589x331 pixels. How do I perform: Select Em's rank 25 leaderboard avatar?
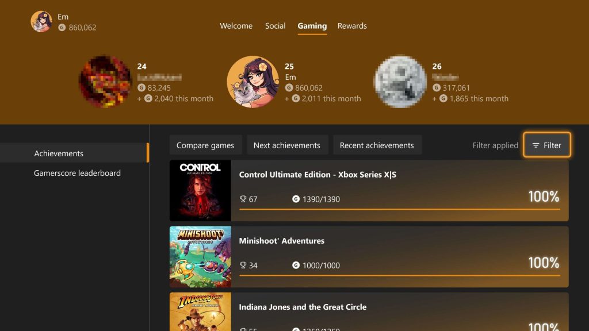[x=253, y=82]
